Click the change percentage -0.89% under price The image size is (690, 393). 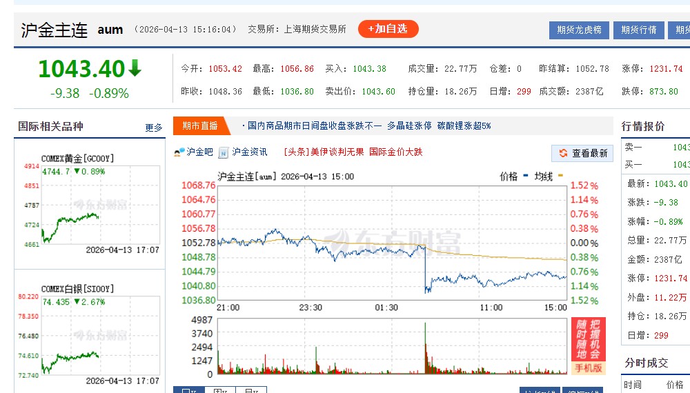(x=109, y=93)
